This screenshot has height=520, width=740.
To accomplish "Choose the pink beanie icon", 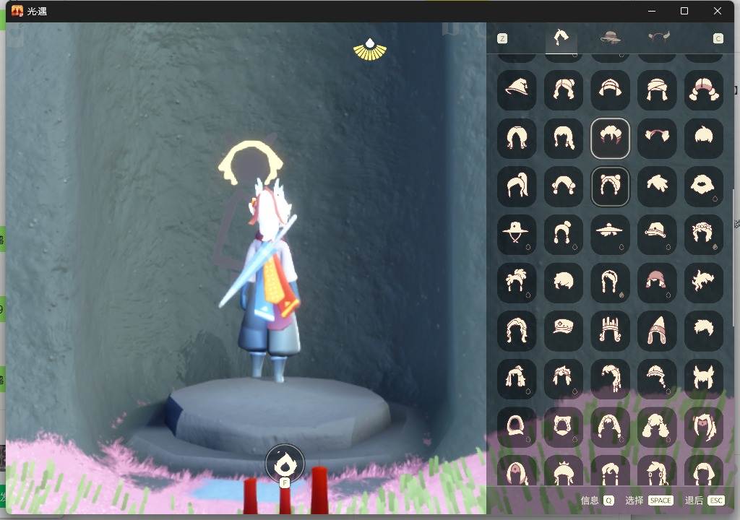I will [x=656, y=282].
